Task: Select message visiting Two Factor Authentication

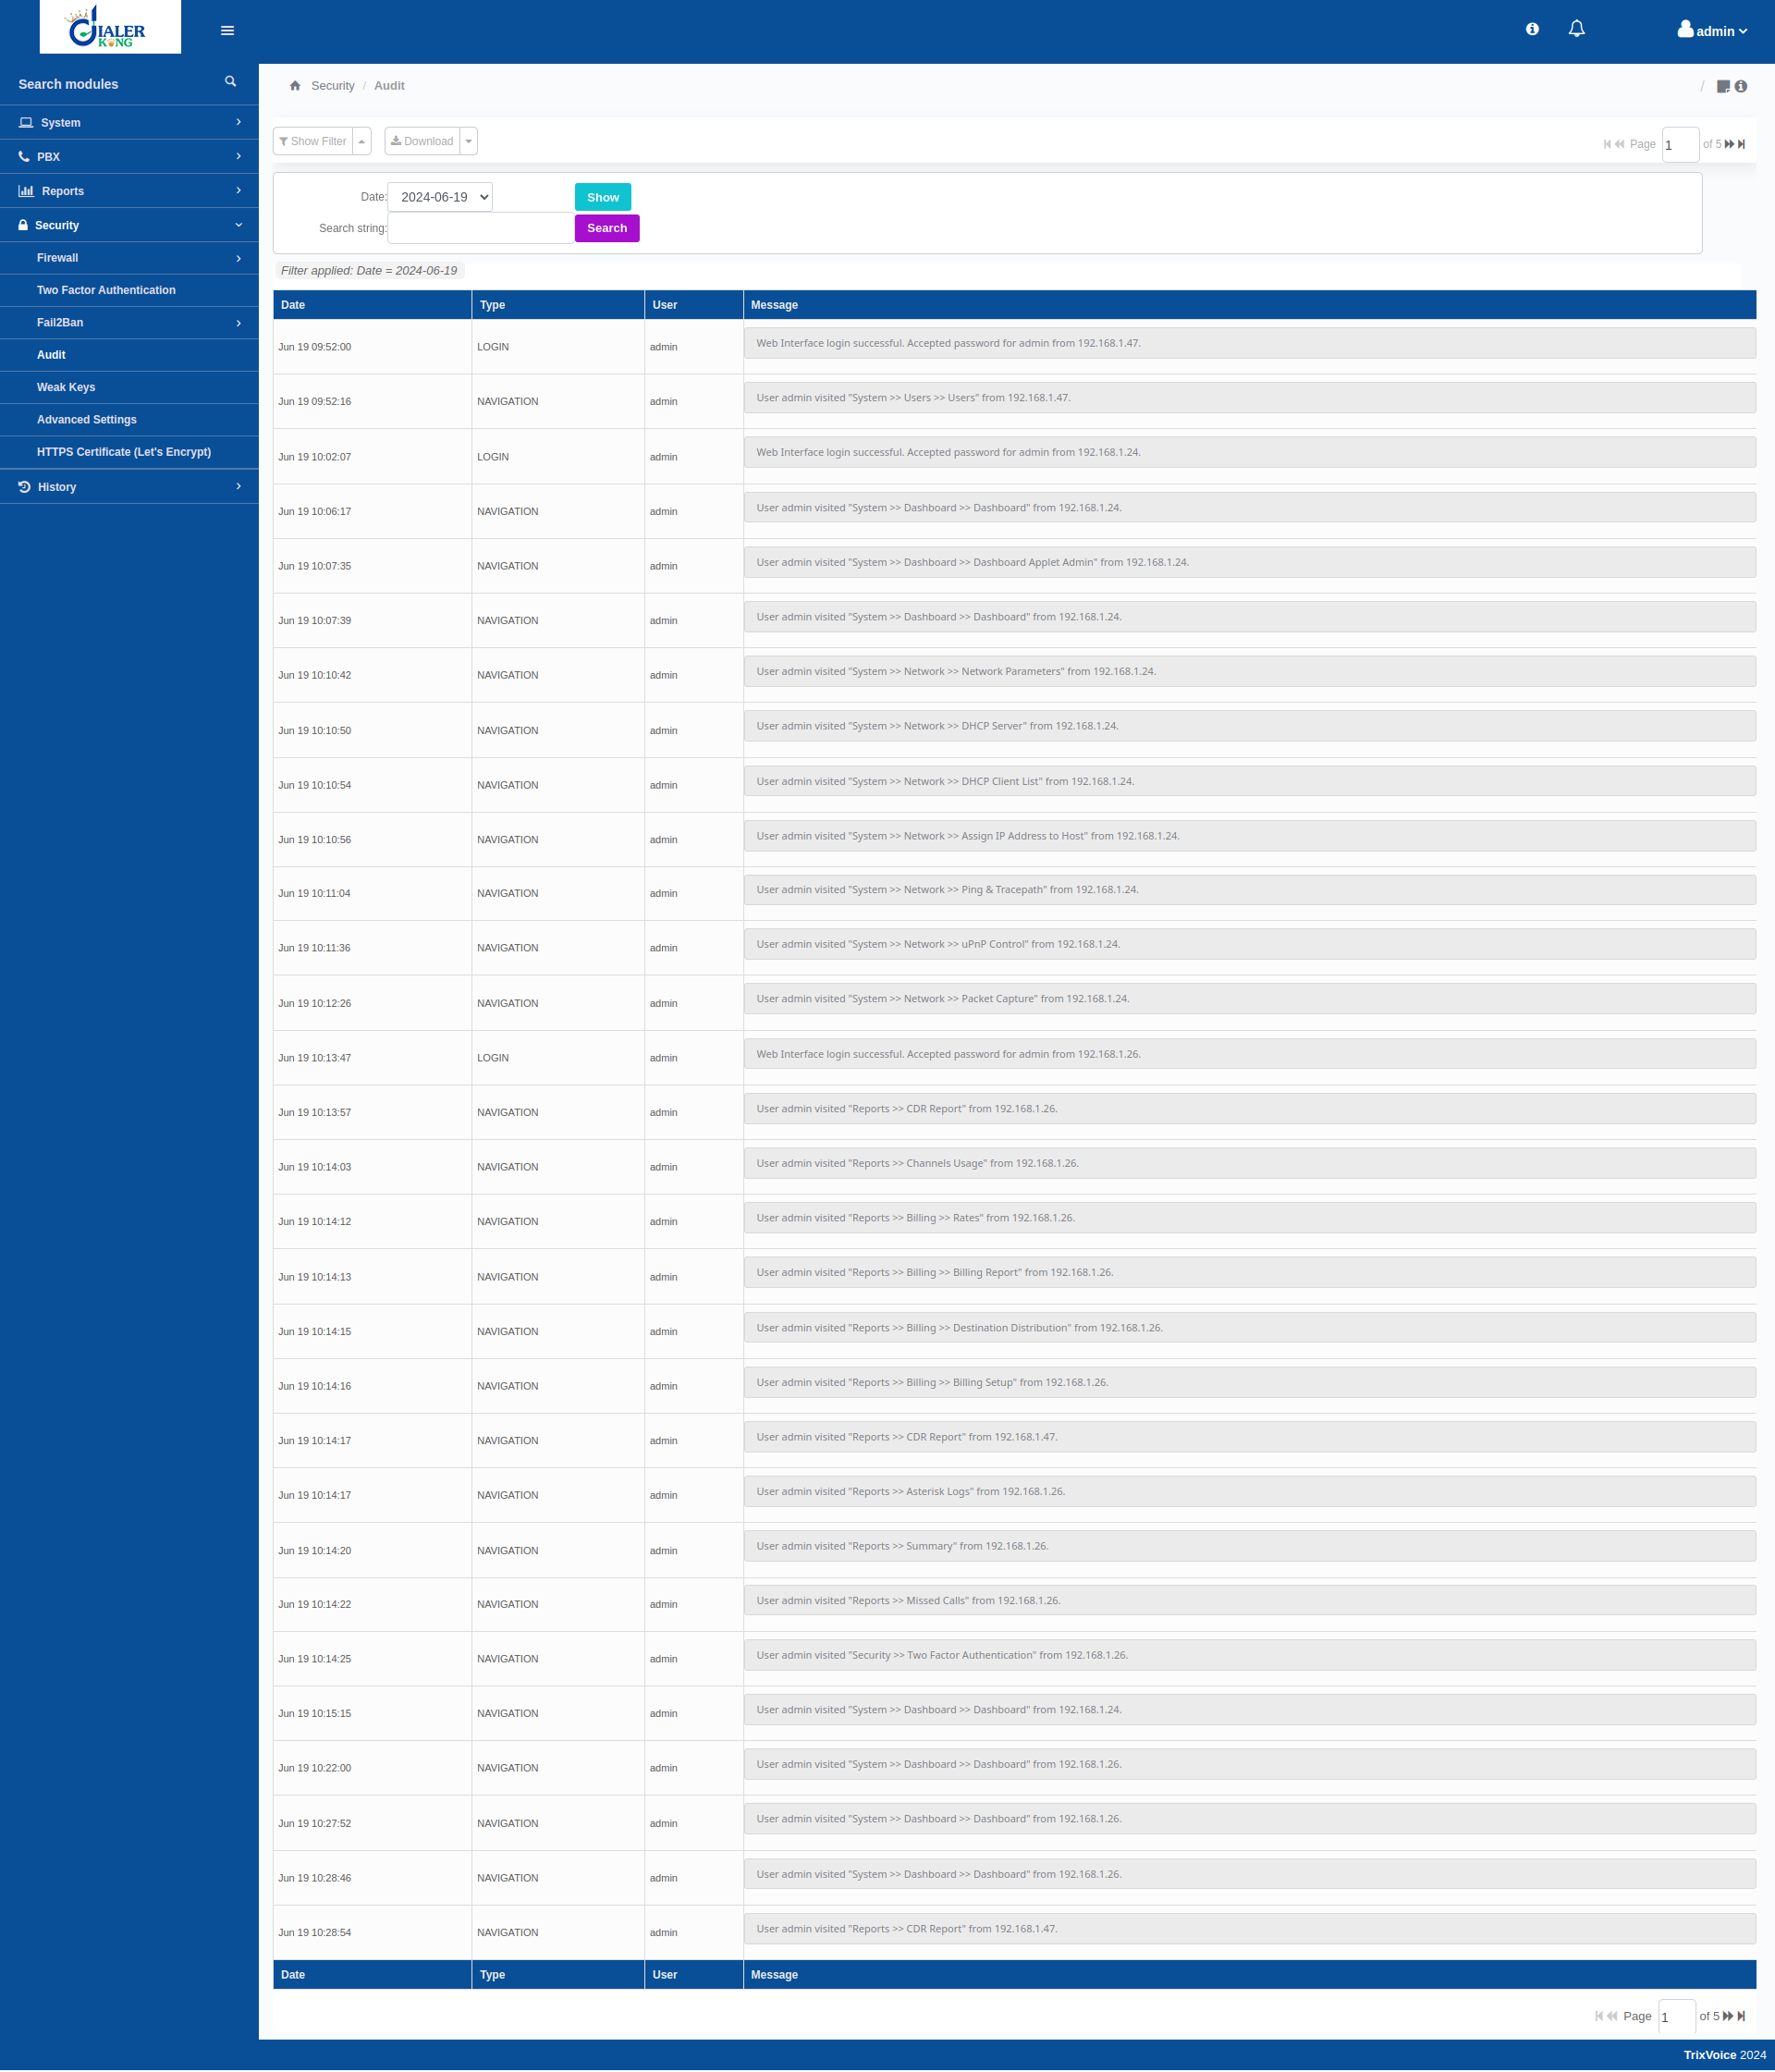Action: (x=1250, y=1655)
